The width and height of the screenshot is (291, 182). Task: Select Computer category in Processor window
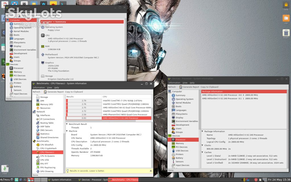[177, 92]
